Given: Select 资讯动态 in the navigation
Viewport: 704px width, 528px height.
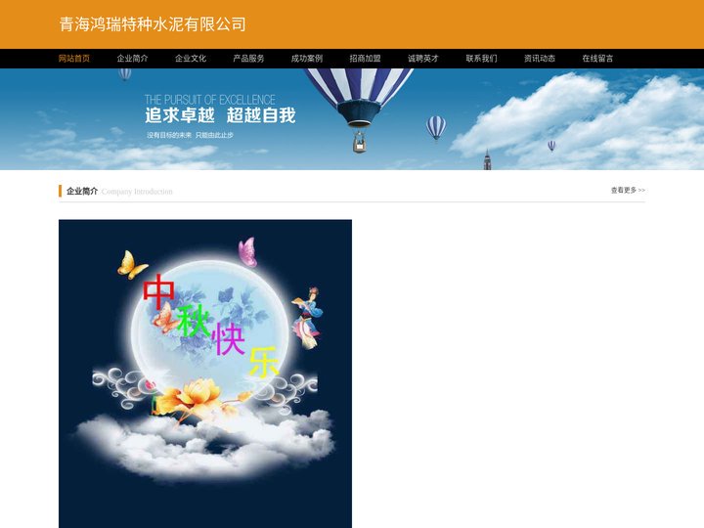Looking at the screenshot, I should pos(540,59).
